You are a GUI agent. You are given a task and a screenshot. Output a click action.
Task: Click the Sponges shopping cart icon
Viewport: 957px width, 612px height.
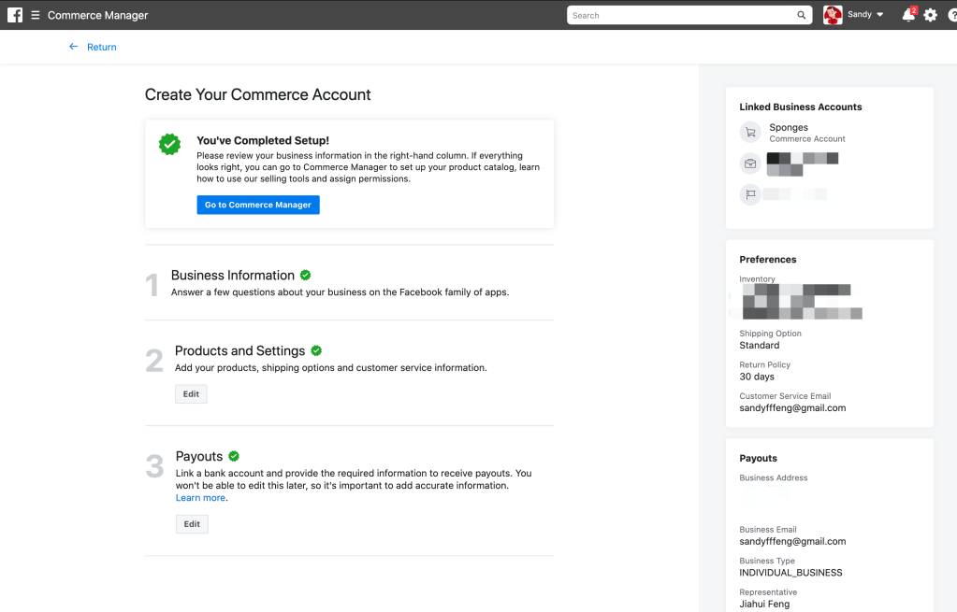(749, 133)
